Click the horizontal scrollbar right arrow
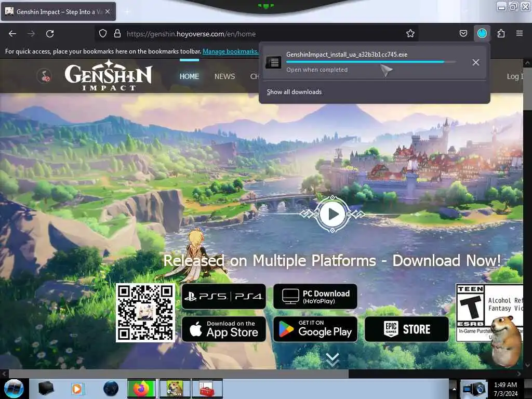This screenshot has width=532, height=399. point(519,374)
